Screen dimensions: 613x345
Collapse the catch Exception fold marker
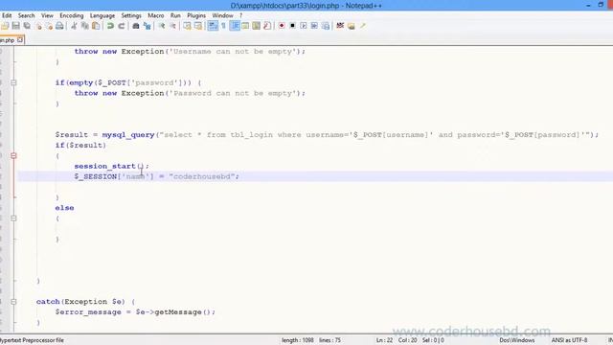pos(13,302)
